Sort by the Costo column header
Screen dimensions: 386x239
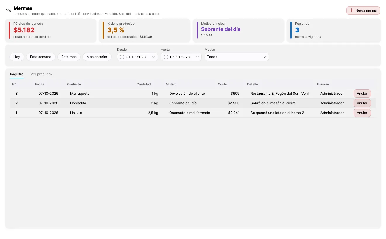pos(223,84)
